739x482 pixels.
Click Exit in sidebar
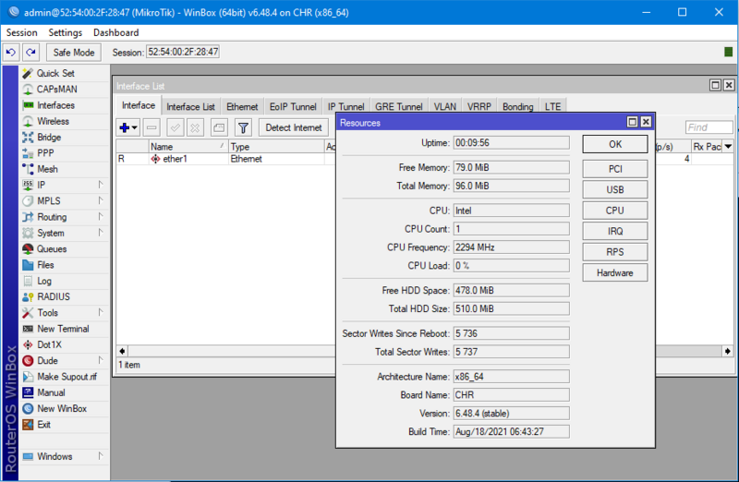point(43,425)
